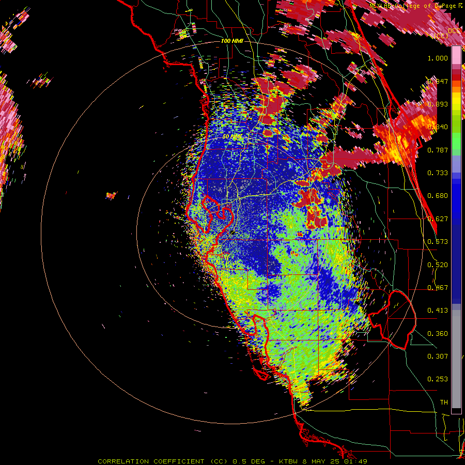Viewport: 465px width, 465px height.
Task: Click the TH threshold label on legend
Action: tap(444, 402)
